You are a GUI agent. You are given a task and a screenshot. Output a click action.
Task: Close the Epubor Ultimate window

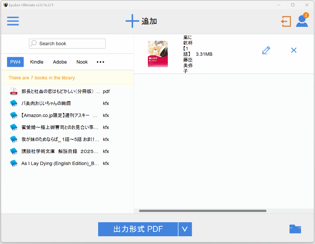[307, 5]
